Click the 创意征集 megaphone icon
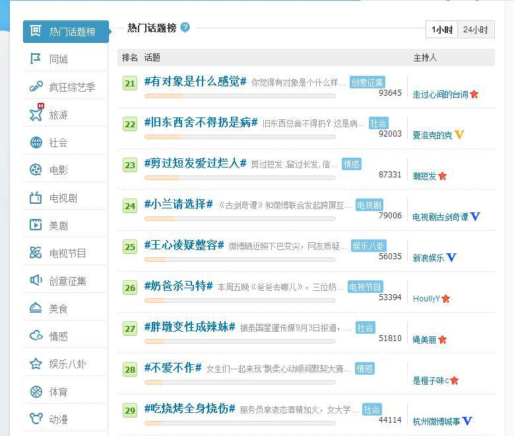The height and width of the screenshot is (436, 514). 36,280
